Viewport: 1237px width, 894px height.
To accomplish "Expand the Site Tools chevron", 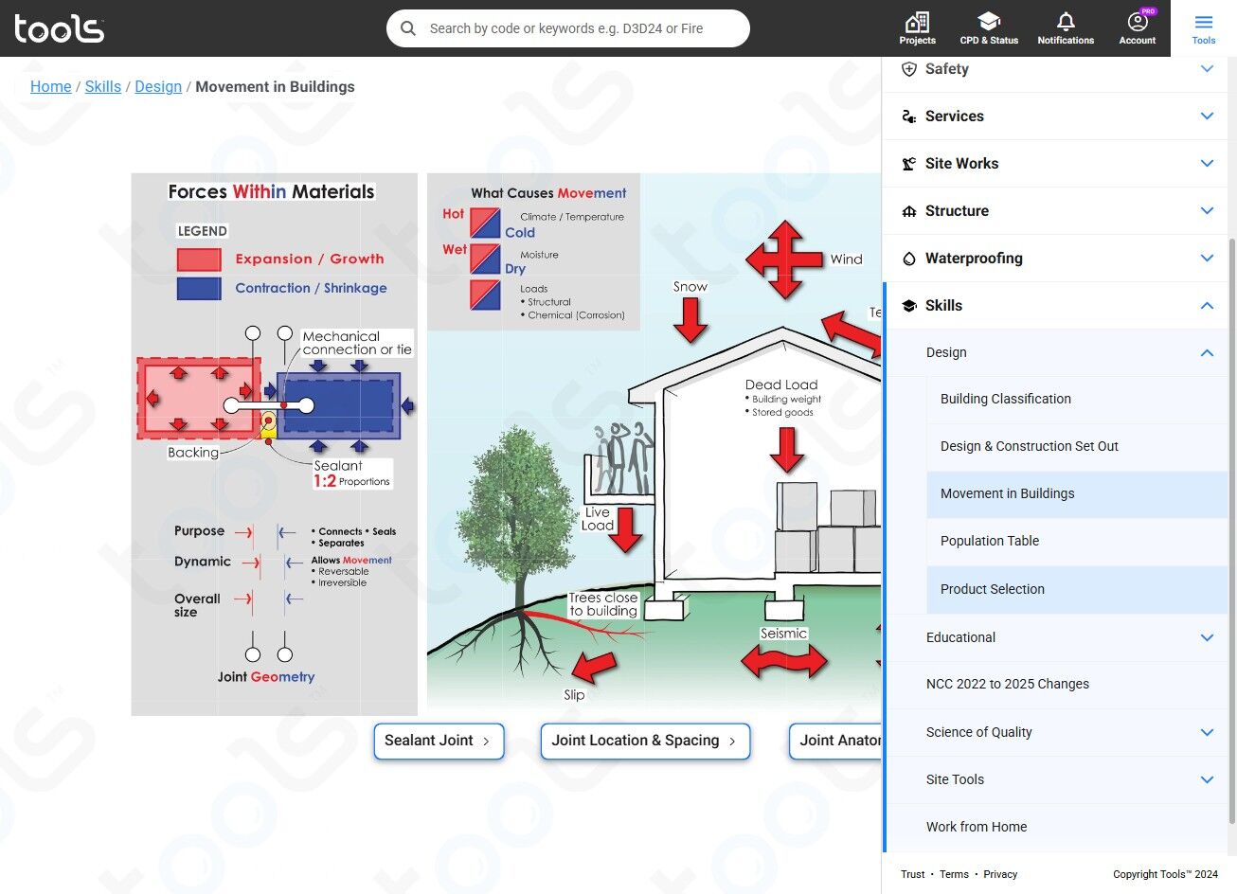I will [1207, 779].
